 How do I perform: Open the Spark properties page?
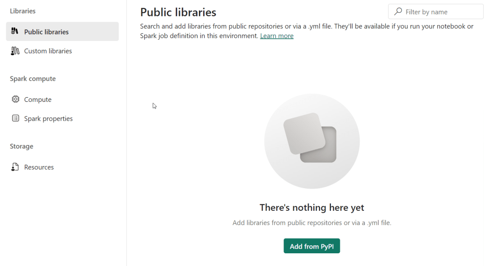[x=48, y=118]
